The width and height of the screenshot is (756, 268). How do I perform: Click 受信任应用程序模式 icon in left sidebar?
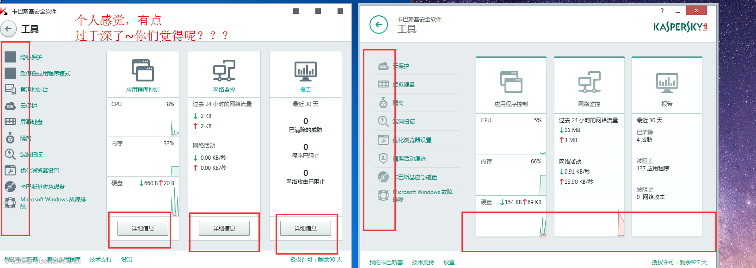click(10, 73)
